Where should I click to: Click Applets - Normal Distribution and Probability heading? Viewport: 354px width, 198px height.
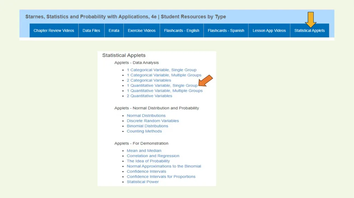coord(157,108)
